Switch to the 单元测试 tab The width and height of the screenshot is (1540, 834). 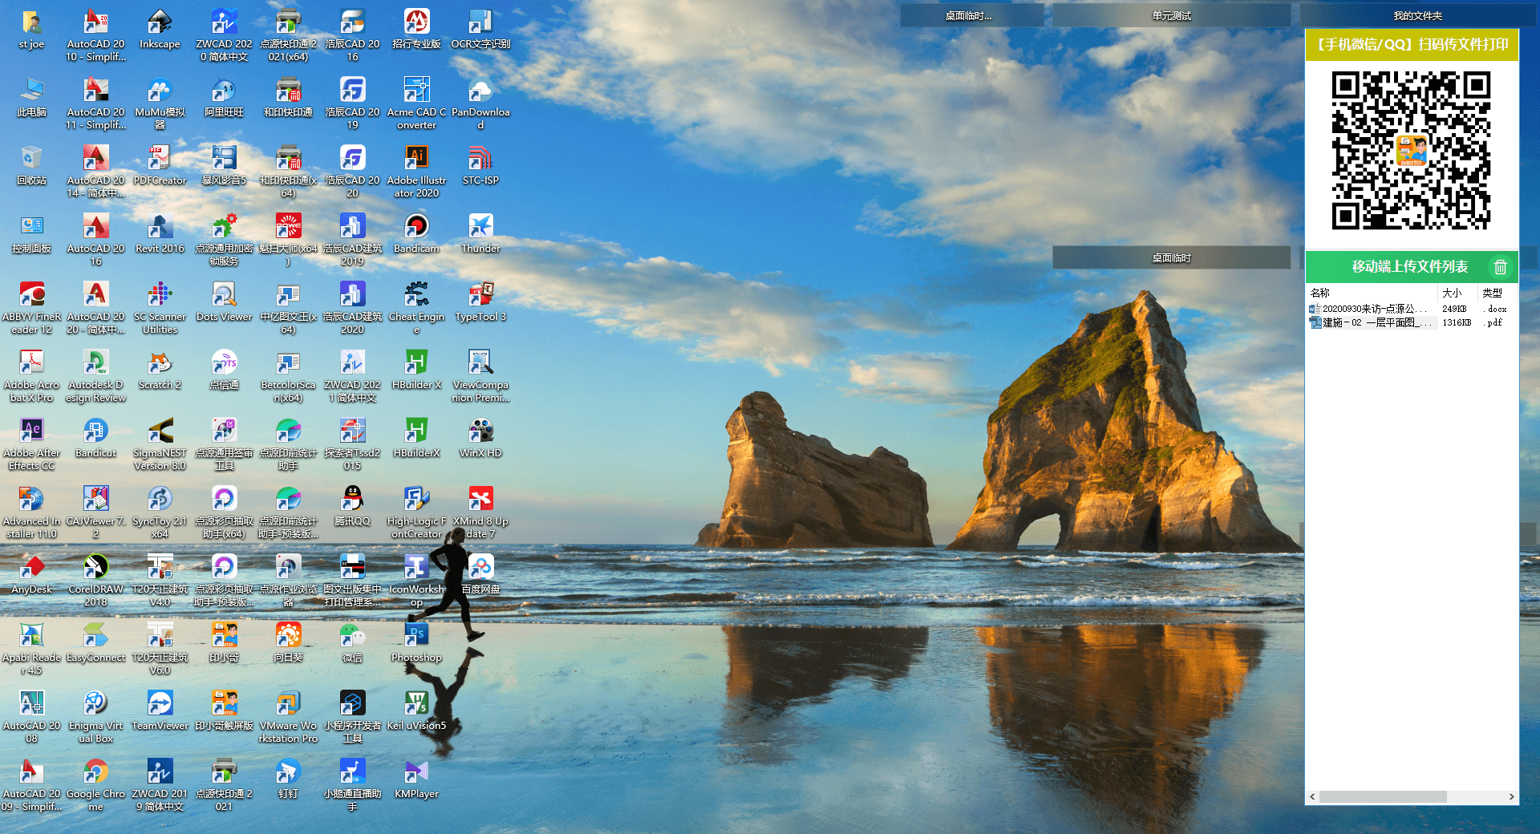click(x=1171, y=16)
